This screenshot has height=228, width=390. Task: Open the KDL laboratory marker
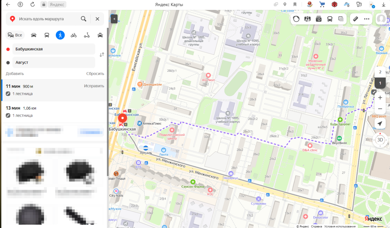pyautogui.click(x=210, y=190)
